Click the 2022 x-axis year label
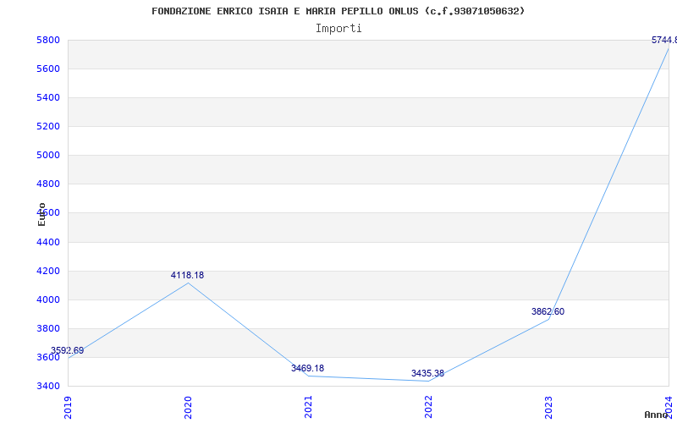The height and width of the screenshot is (423, 677). click(428, 408)
